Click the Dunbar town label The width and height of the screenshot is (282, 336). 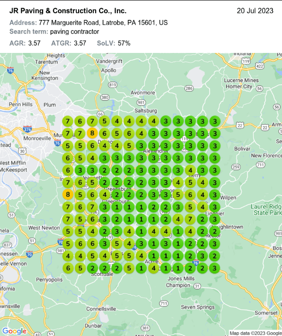tap(93, 326)
